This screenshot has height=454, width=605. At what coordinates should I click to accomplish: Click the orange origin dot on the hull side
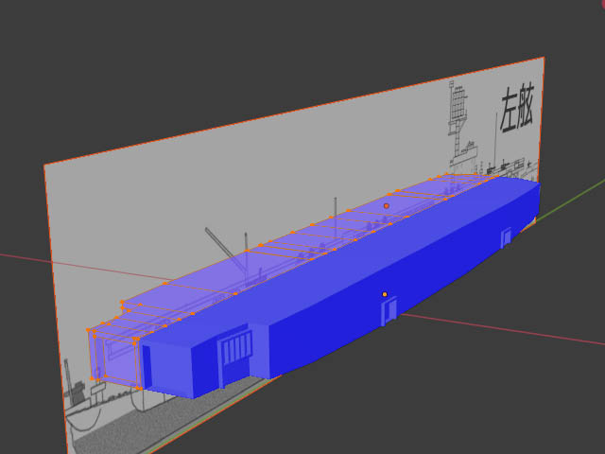coord(385,294)
